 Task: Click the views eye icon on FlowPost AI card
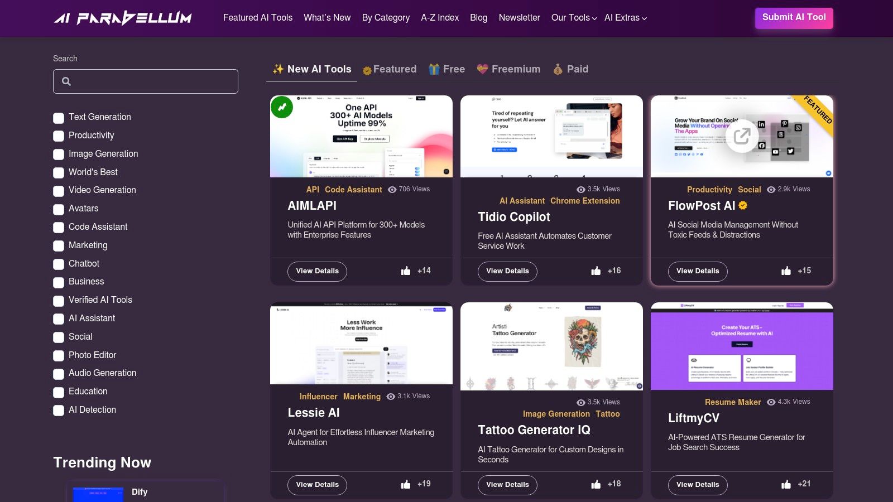coord(771,190)
